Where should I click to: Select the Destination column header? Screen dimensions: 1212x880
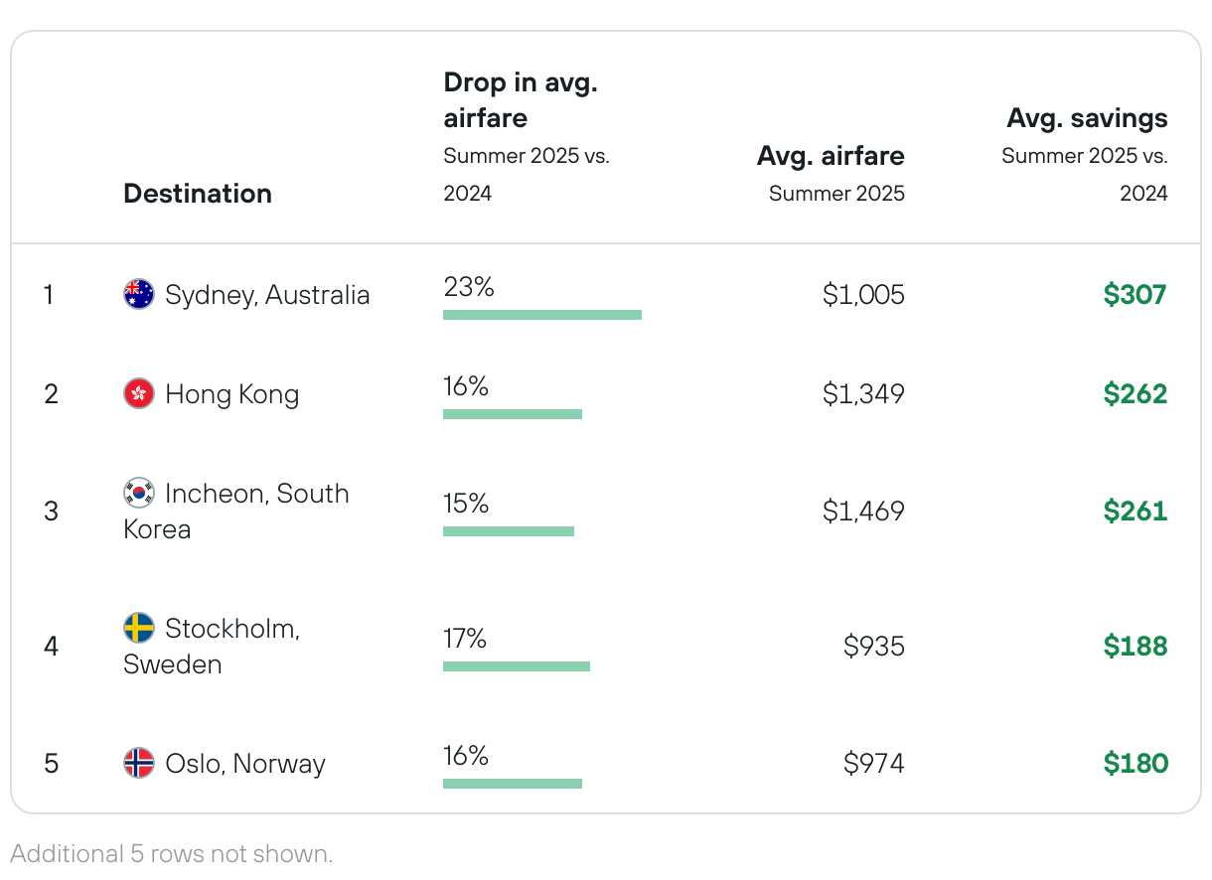pyautogui.click(x=198, y=194)
